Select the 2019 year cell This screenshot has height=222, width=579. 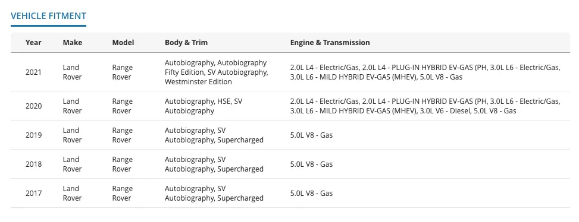pos(33,135)
